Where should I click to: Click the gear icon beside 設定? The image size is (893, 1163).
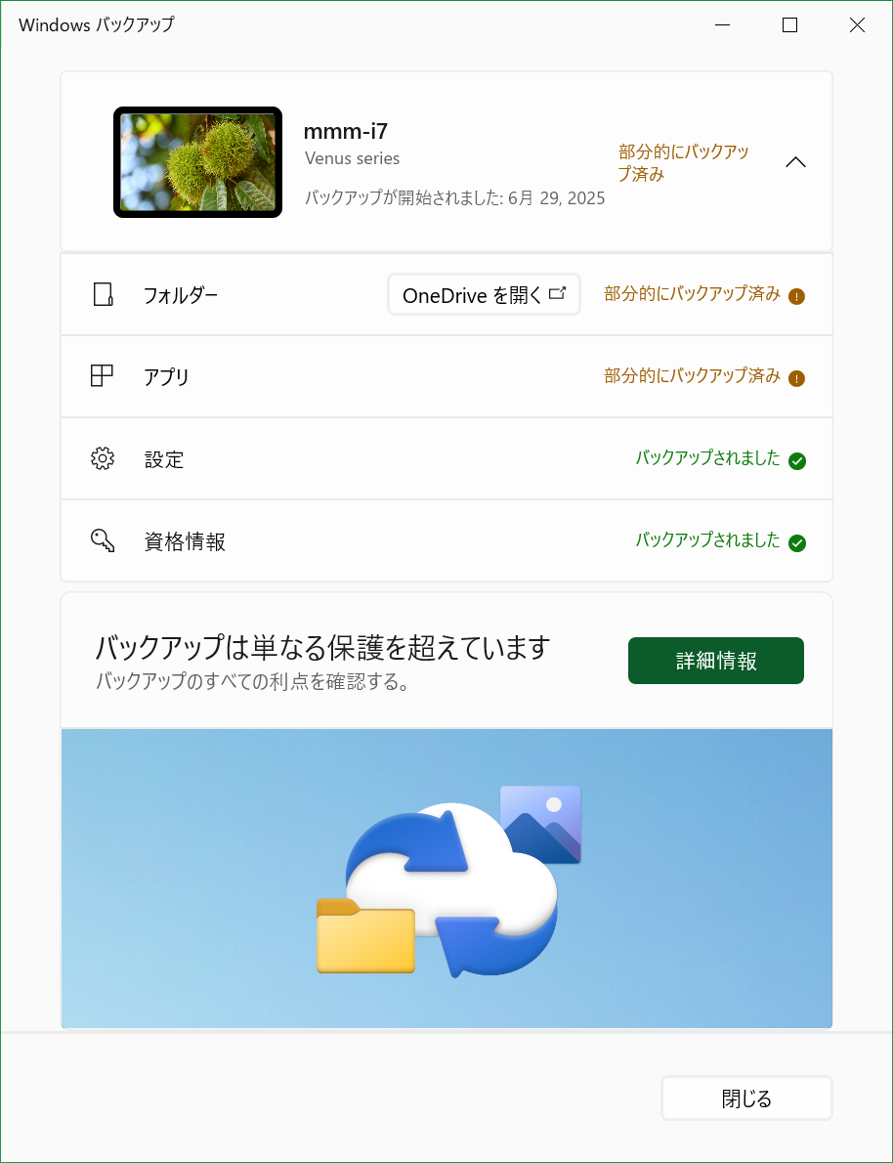(103, 459)
